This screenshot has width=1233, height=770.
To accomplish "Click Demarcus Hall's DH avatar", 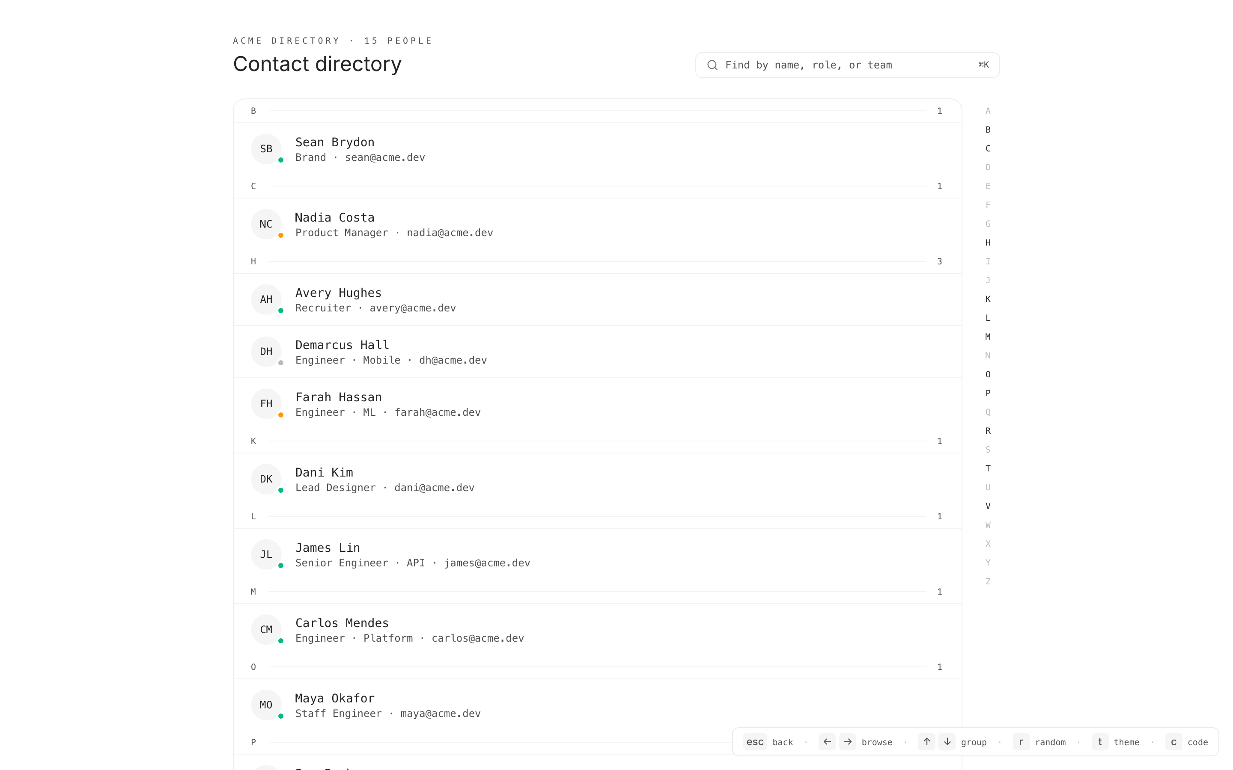I will tap(266, 351).
